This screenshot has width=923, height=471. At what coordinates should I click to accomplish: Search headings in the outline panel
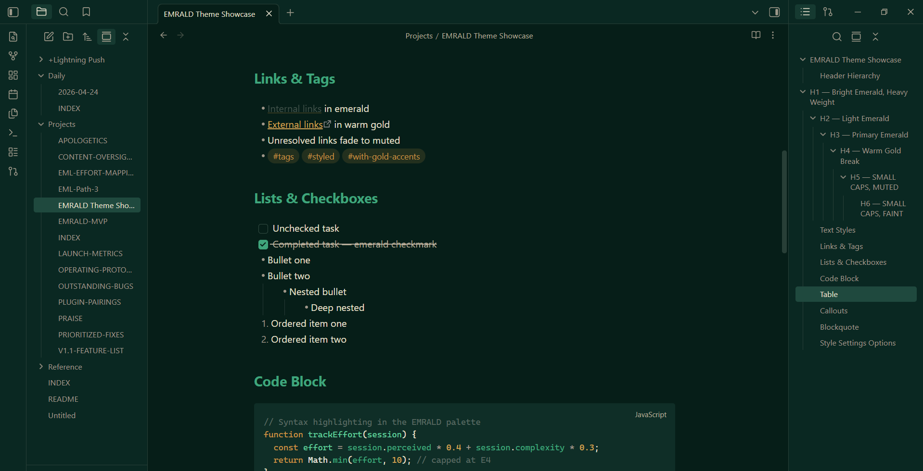click(837, 37)
